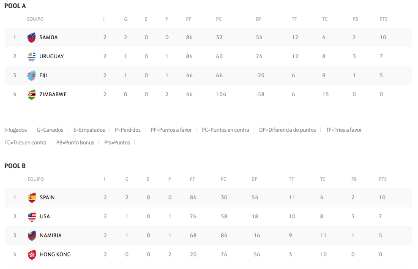
Task: Click the Fiji team flag icon
Action: [31, 76]
